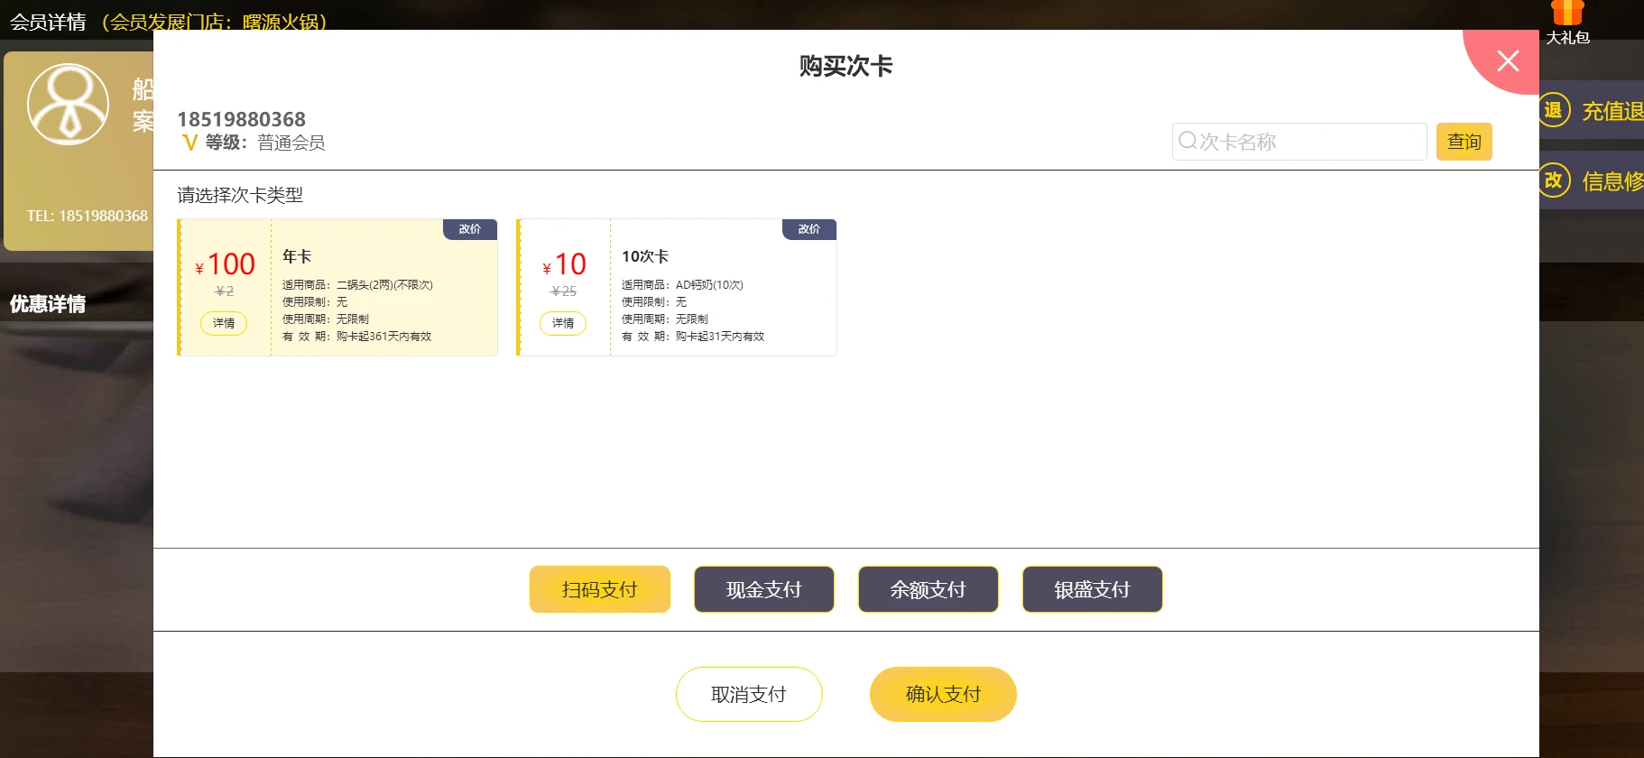Open 详情 for the 10次卡 card
Screen dimensions: 1644x758
pos(563,323)
